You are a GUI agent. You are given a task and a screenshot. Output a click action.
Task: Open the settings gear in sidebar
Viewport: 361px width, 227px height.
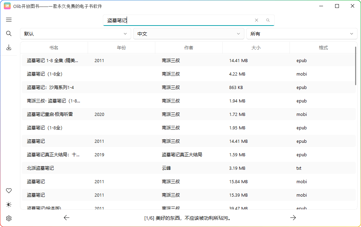pyautogui.click(x=9, y=218)
